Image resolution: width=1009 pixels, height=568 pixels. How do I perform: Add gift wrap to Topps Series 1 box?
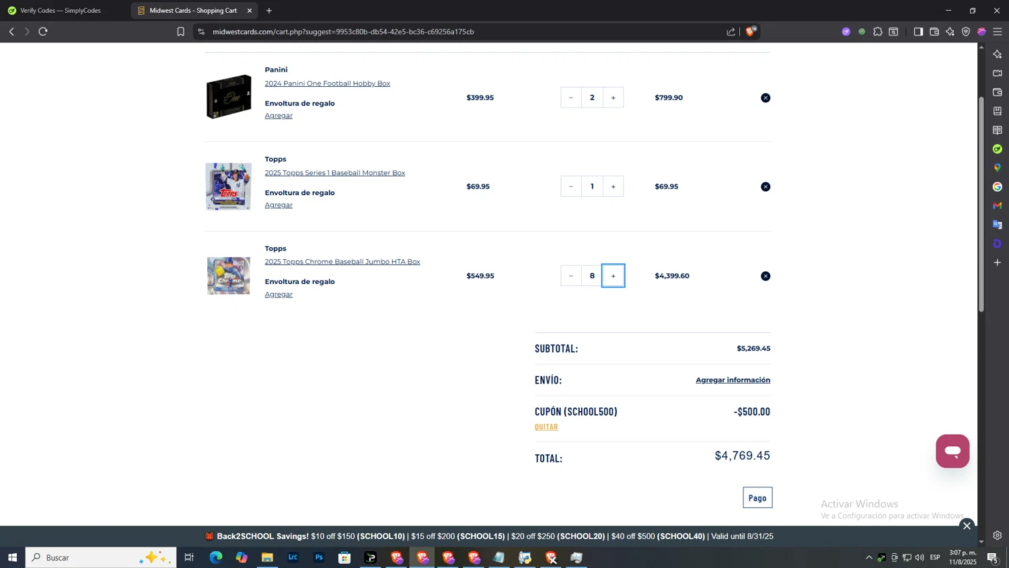tap(278, 205)
